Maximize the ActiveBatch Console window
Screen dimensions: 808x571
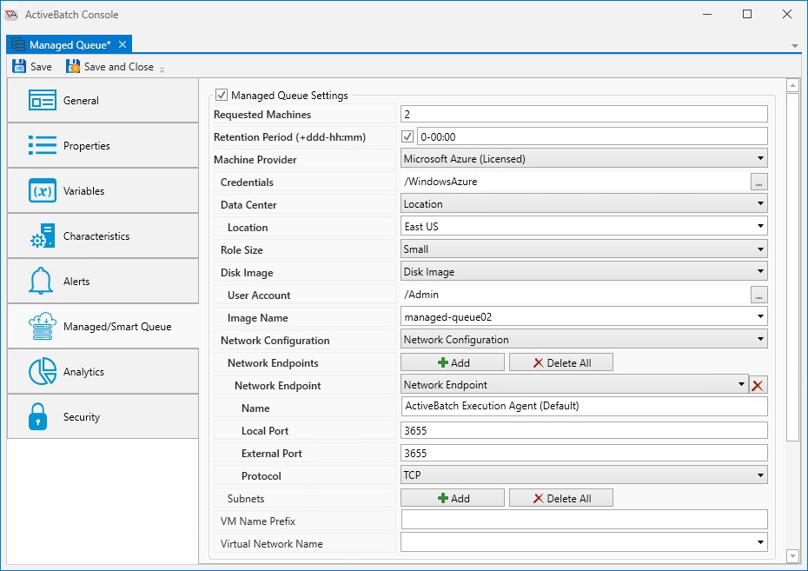(x=746, y=14)
